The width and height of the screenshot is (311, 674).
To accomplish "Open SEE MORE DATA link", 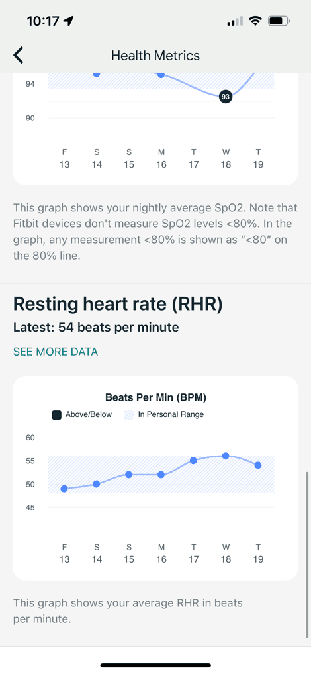I will [x=56, y=352].
